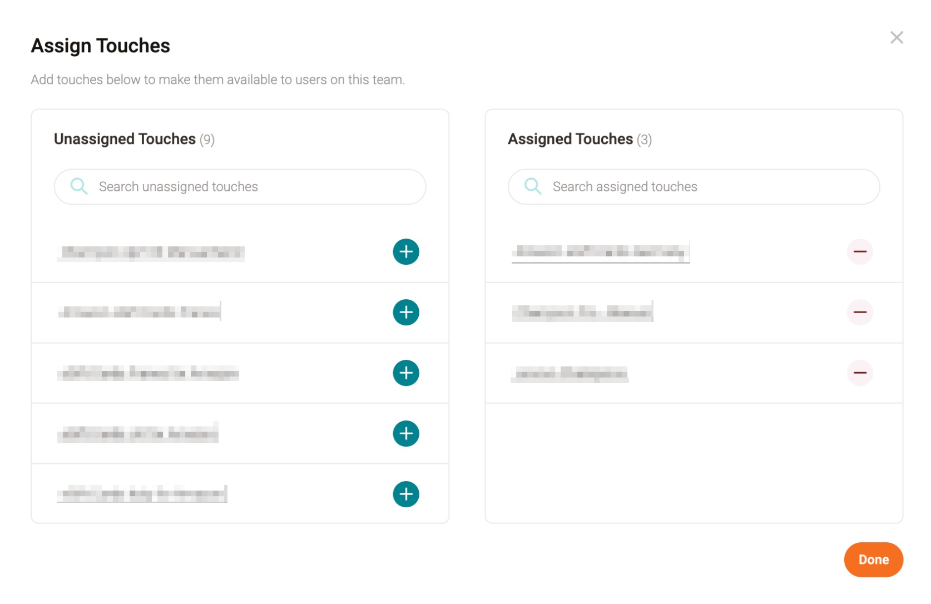
Task: Add the fourth unassigned touch
Action: coord(406,434)
